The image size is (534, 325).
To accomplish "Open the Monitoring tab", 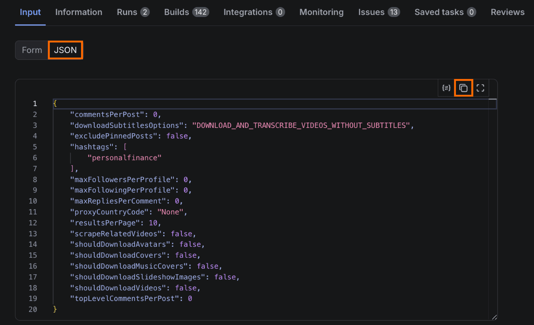I will 321,12.
